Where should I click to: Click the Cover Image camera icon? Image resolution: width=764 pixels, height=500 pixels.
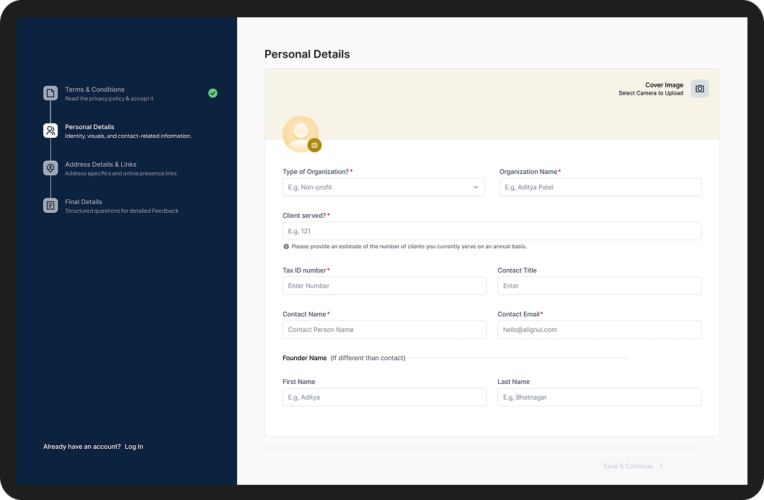point(700,89)
